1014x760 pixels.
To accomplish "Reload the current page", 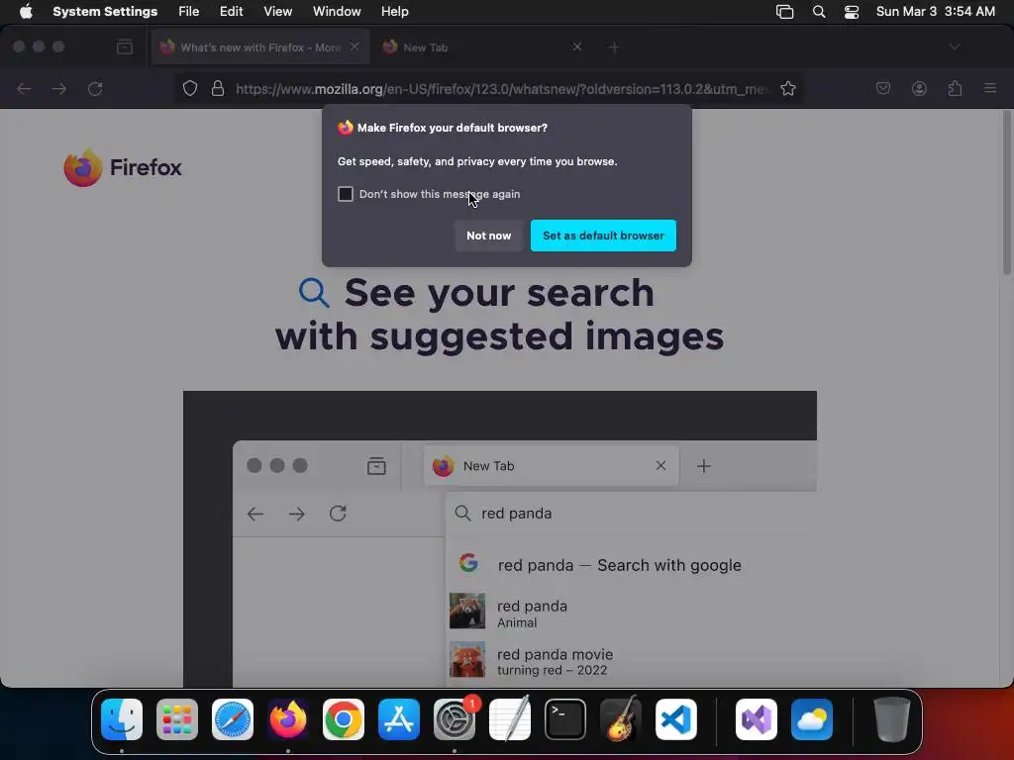I will click(x=95, y=88).
